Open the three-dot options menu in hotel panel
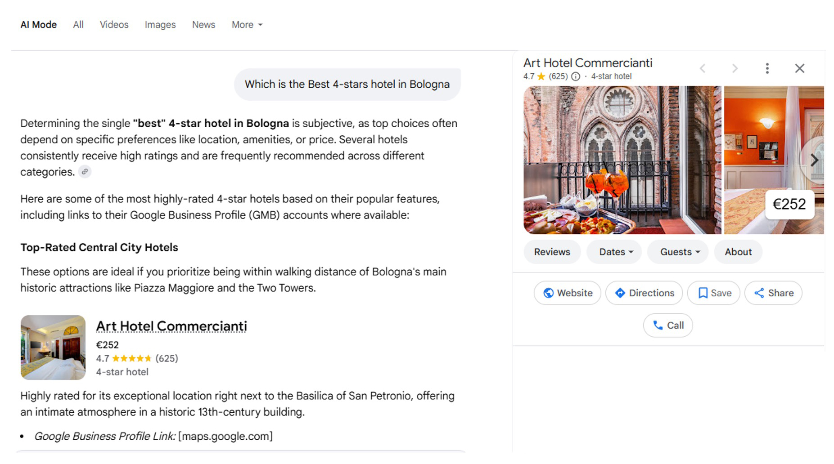834x464 pixels. pos(767,68)
